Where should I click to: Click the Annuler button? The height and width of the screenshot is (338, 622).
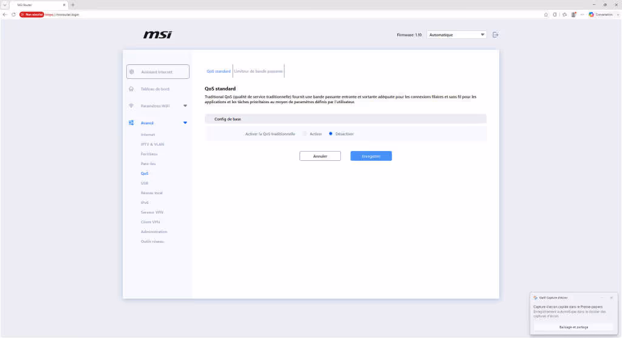tap(320, 156)
